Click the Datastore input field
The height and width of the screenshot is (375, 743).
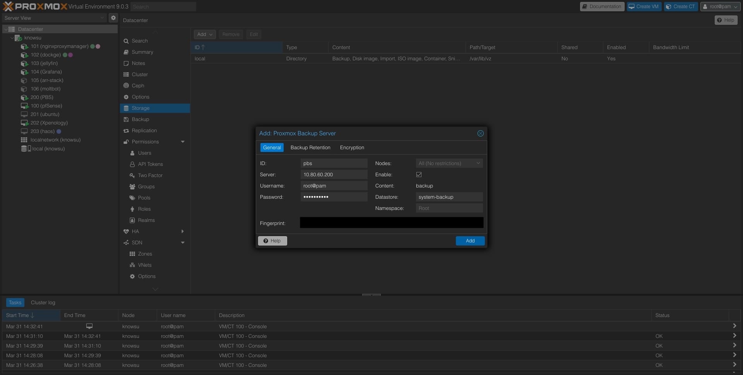pos(449,197)
